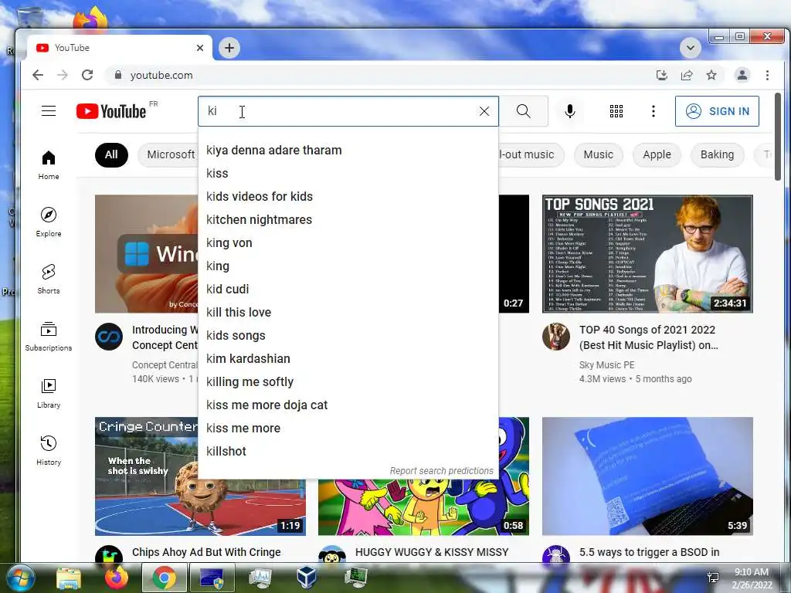Image resolution: width=791 pixels, height=593 pixels.
Task: Select the Microsoft filter chip
Action: click(168, 154)
